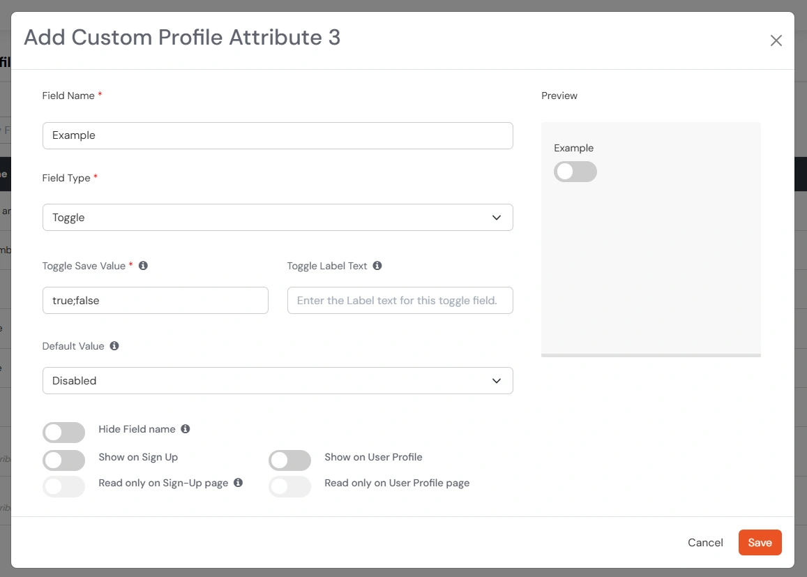Screen dimensions: 807x577
Task: Cancel adding the custom attribute
Action: coord(705,542)
